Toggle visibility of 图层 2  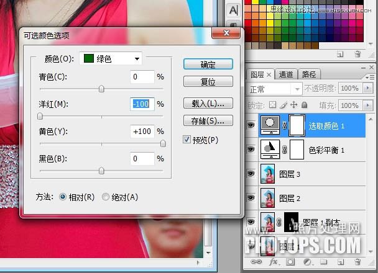[251, 197]
